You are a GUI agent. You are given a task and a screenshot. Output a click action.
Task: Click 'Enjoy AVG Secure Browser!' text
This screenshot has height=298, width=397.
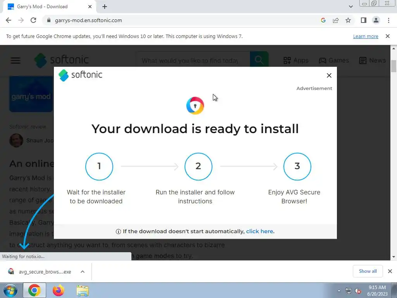coord(294,197)
